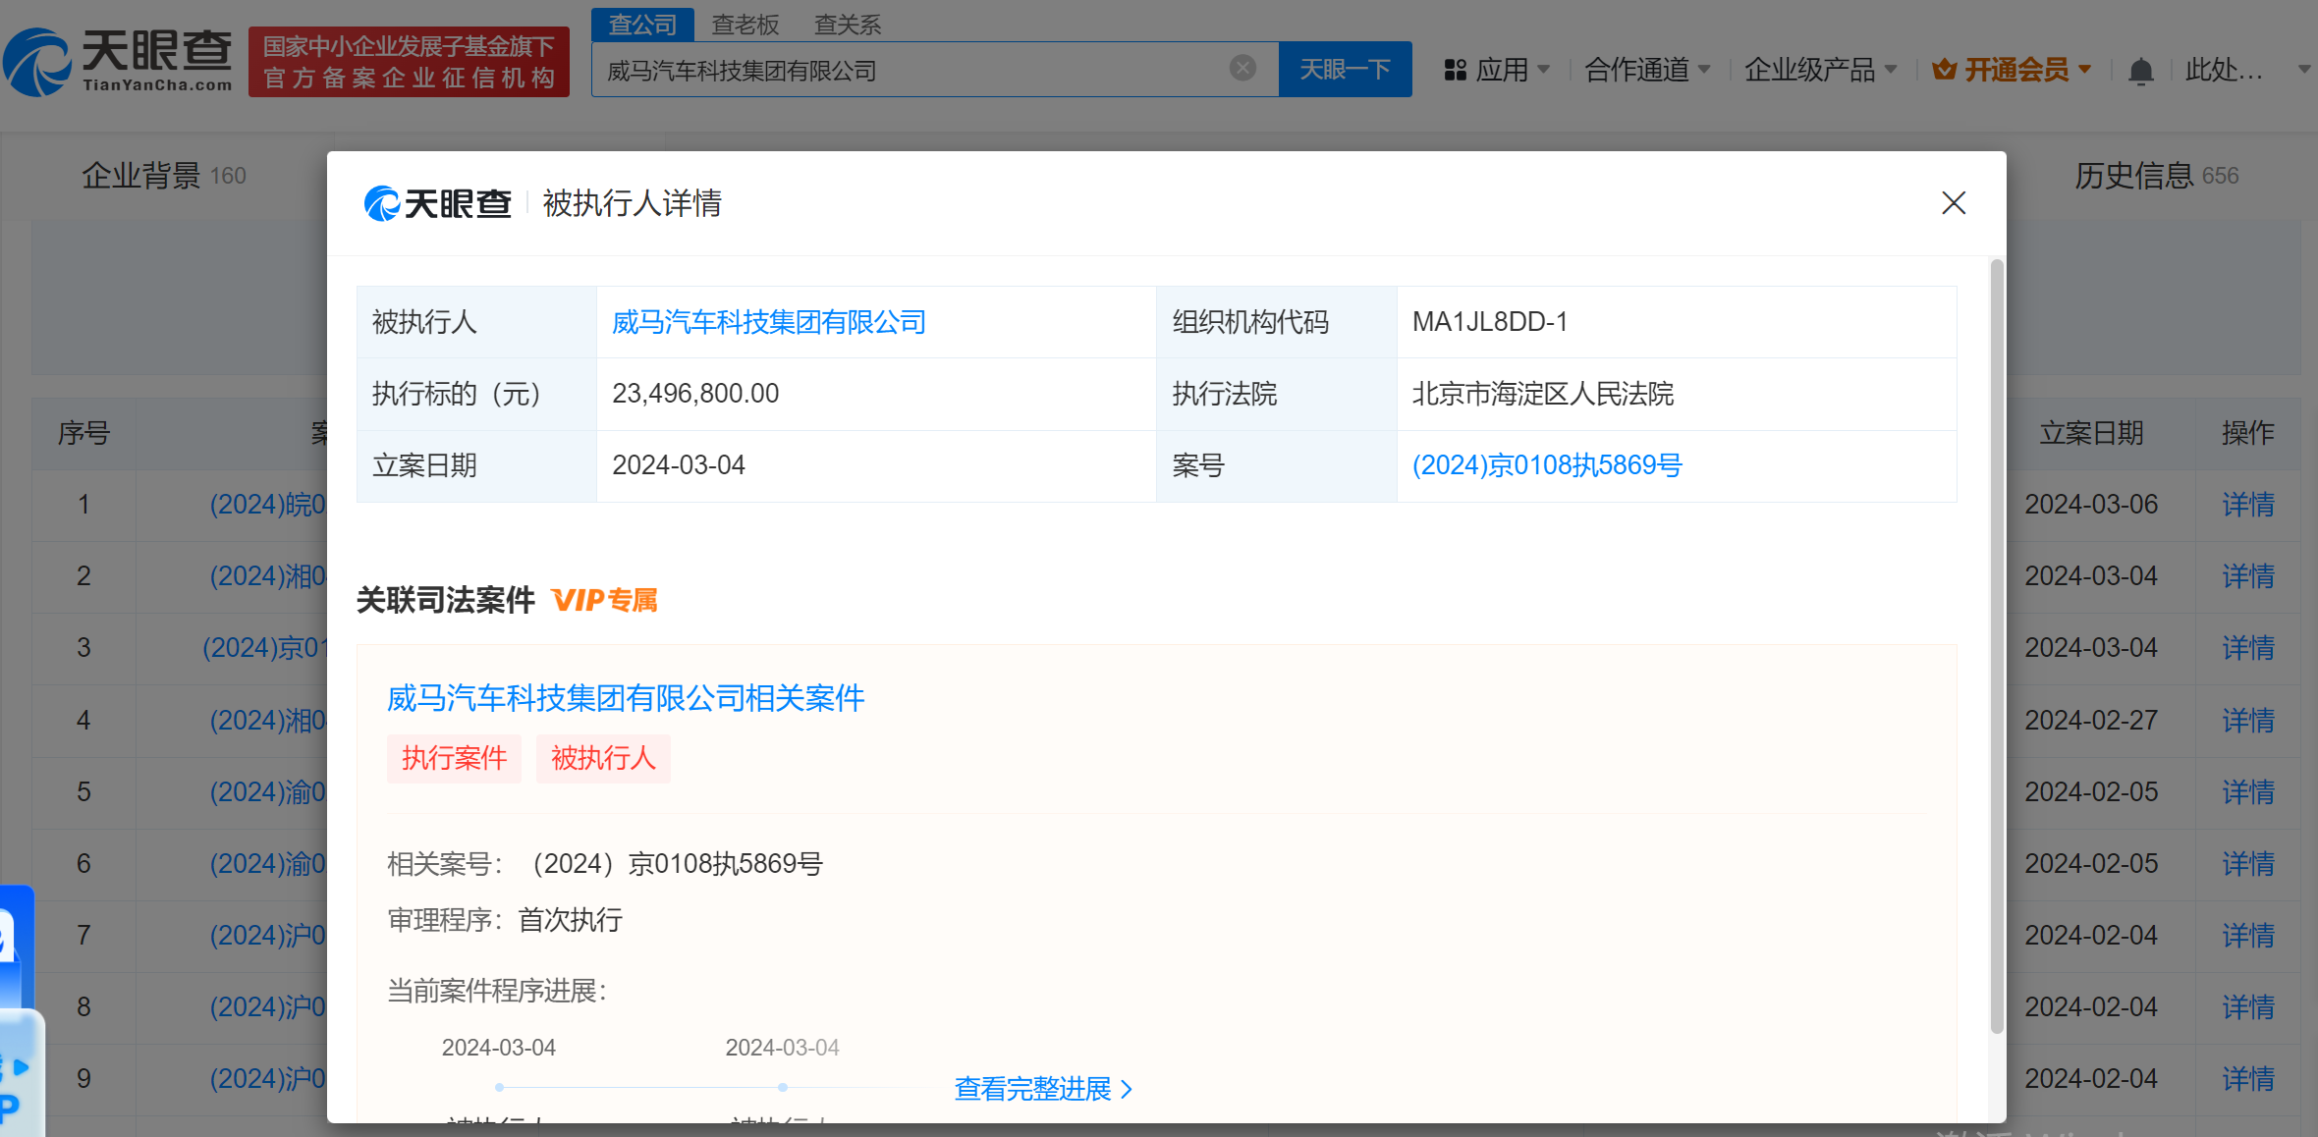Open 详情 for row dated 2024-03-06
Image resolution: width=2318 pixels, height=1137 pixels.
coord(2248,505)
